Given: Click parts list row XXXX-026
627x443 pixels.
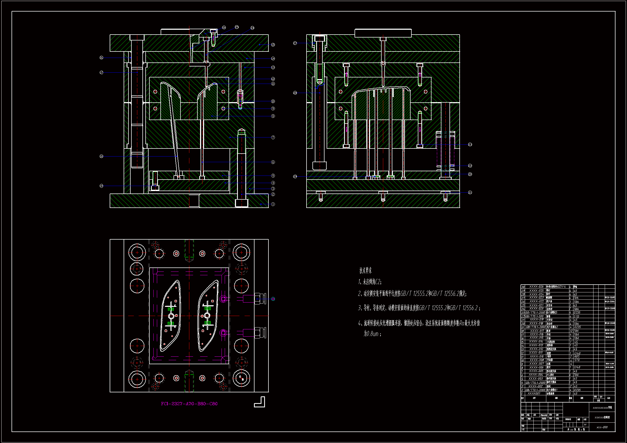Looking at the screenshot, I should click(x=536, y=286).
